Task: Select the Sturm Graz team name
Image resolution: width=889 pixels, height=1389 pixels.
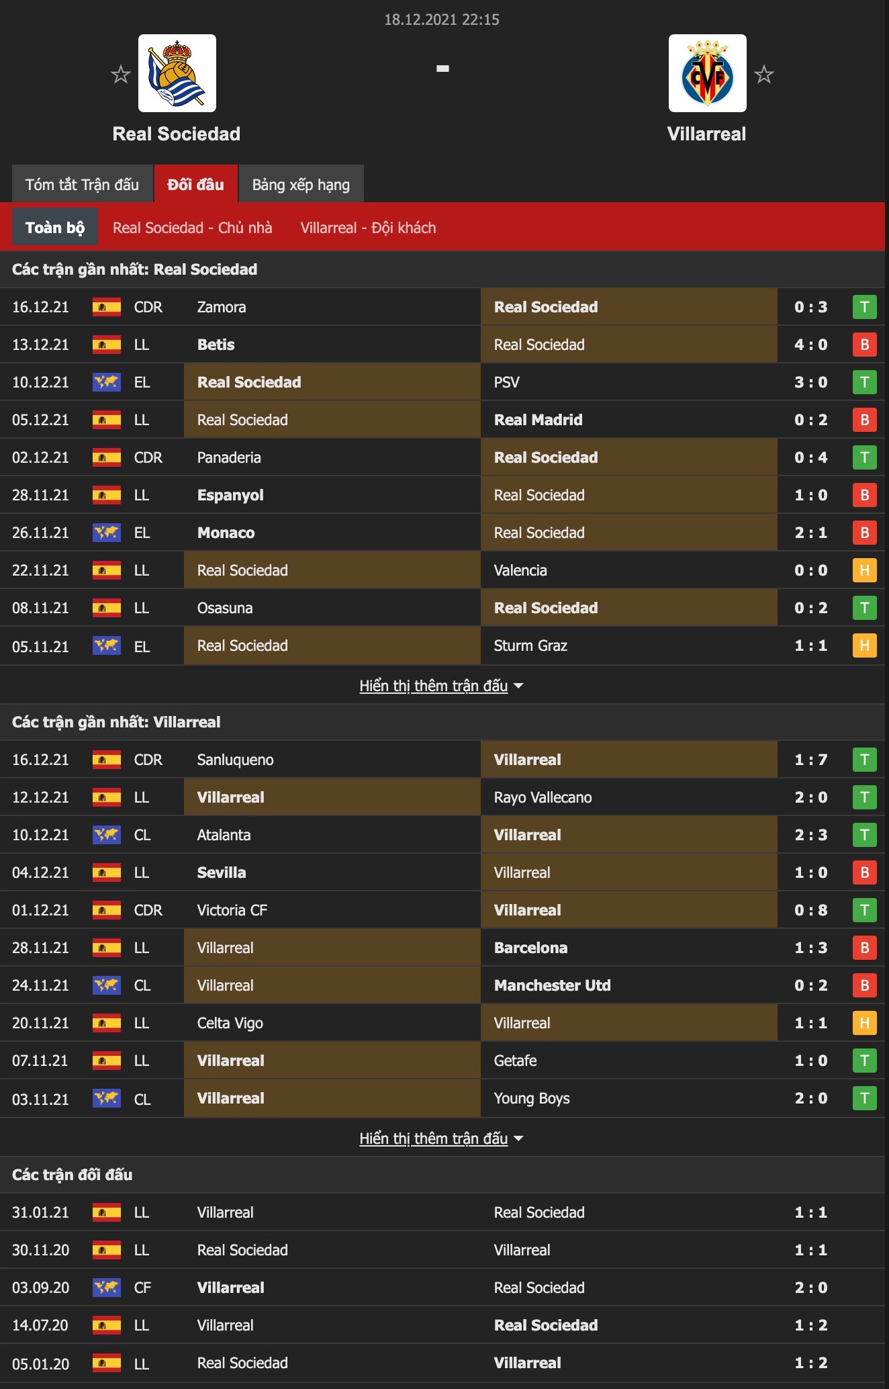Action: pos(530,645)
